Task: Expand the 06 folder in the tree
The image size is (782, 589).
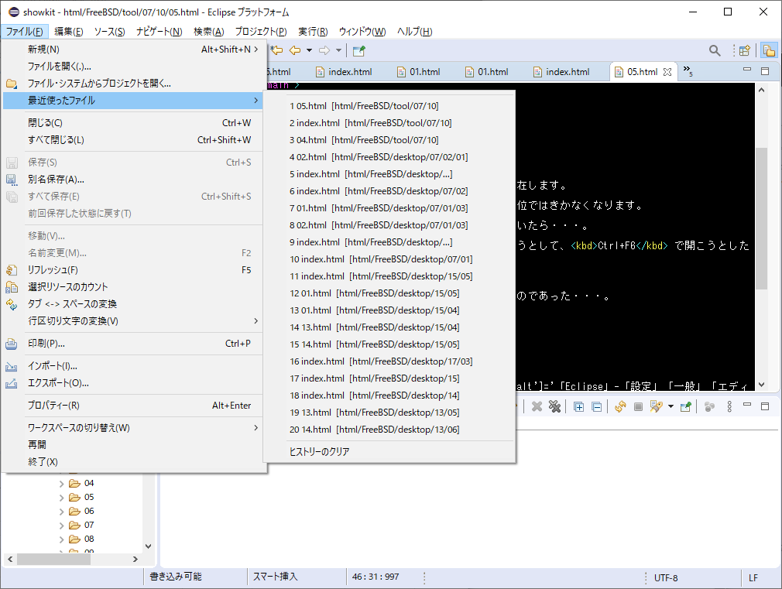Action: click(61, 511)
